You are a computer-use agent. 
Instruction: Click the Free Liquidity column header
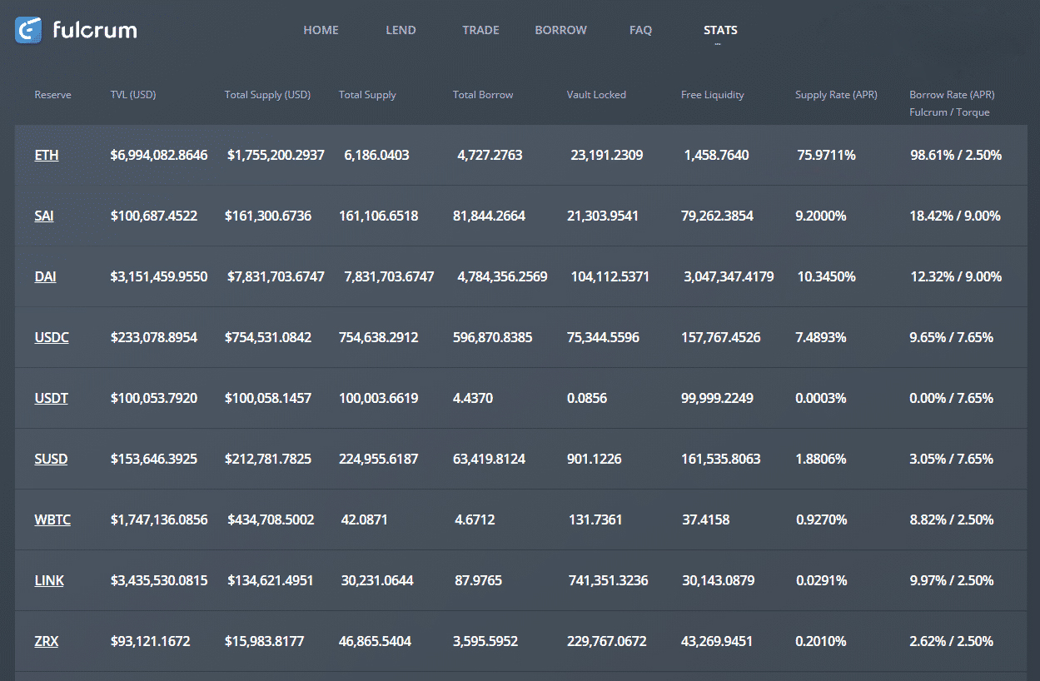coord(713,95)
